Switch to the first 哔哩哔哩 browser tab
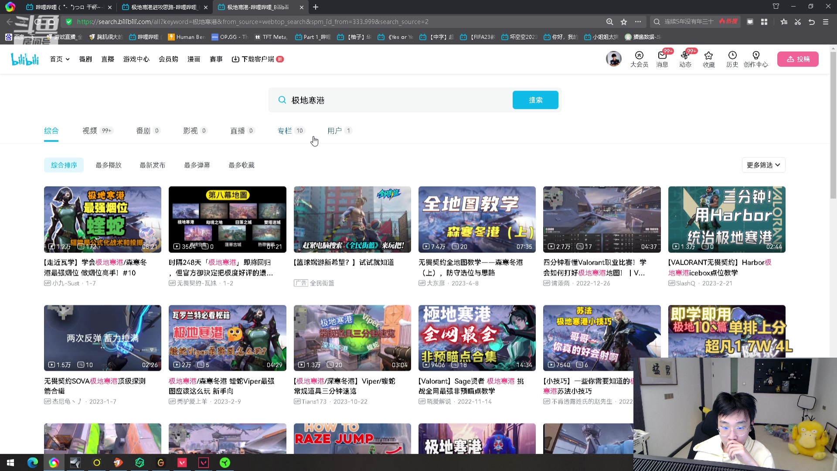The image size is (837, 471). [x=68, y=7]
